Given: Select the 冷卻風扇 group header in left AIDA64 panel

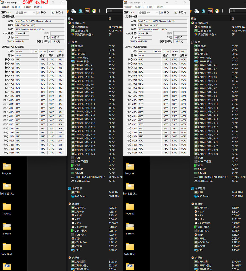Looking at the screenshot, I should pos(75,188).
